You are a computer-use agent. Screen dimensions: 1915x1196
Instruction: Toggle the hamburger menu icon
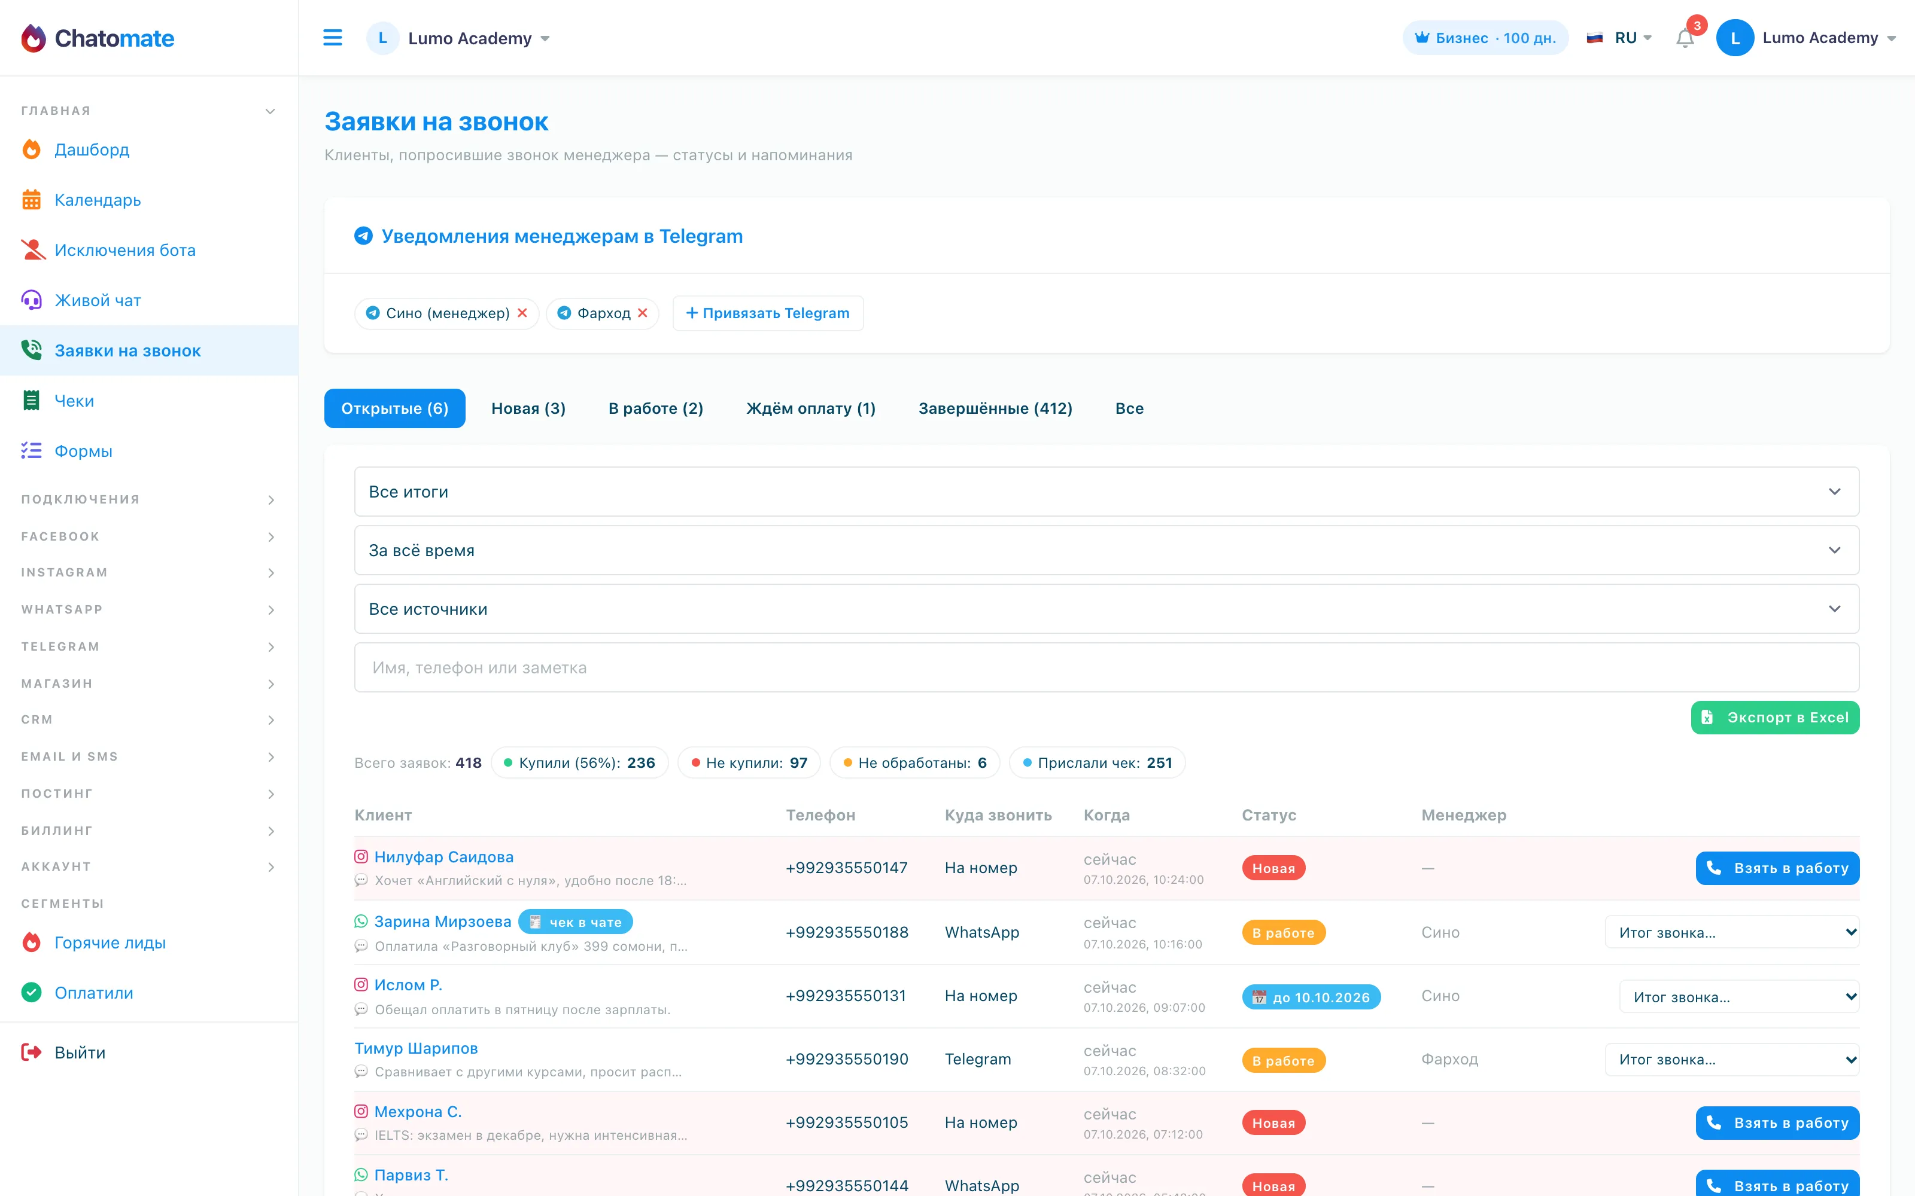coord(332,38)
